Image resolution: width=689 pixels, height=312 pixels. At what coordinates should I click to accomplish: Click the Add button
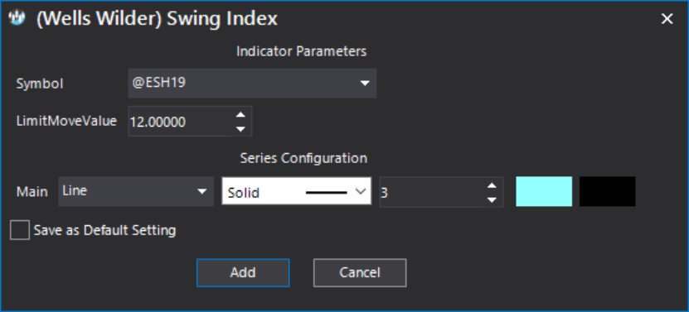[x=243, y=272]
